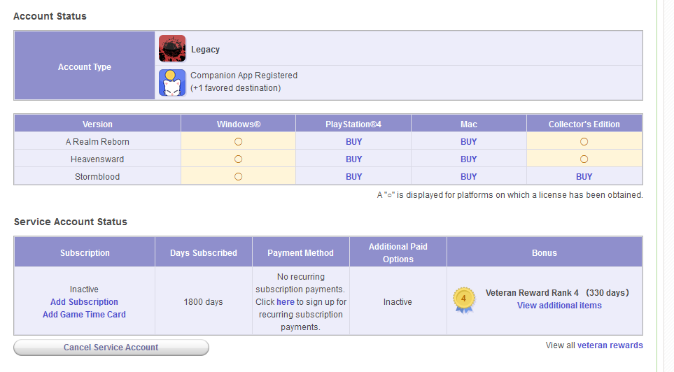This screenshot has height=372, width=674.
Task: Click the 'PlayStation®4' column header
Action: tap(353, 124)
